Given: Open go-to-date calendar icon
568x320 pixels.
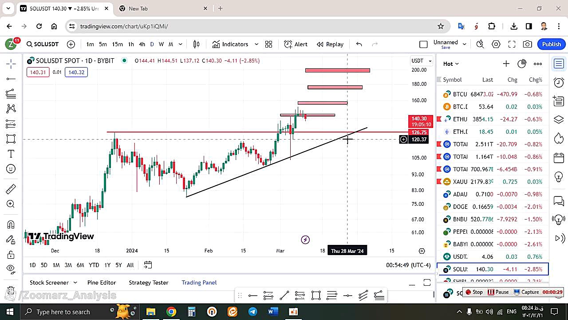Looking at the screenshot, I should [x=148, y=265].
